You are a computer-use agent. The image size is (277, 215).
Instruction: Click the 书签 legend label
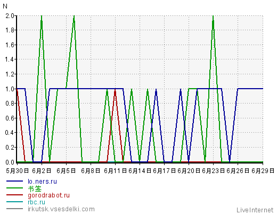click(35, 188)
